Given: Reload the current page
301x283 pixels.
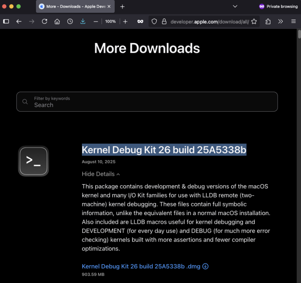Looking at the screenshot, I should point(45,21).
